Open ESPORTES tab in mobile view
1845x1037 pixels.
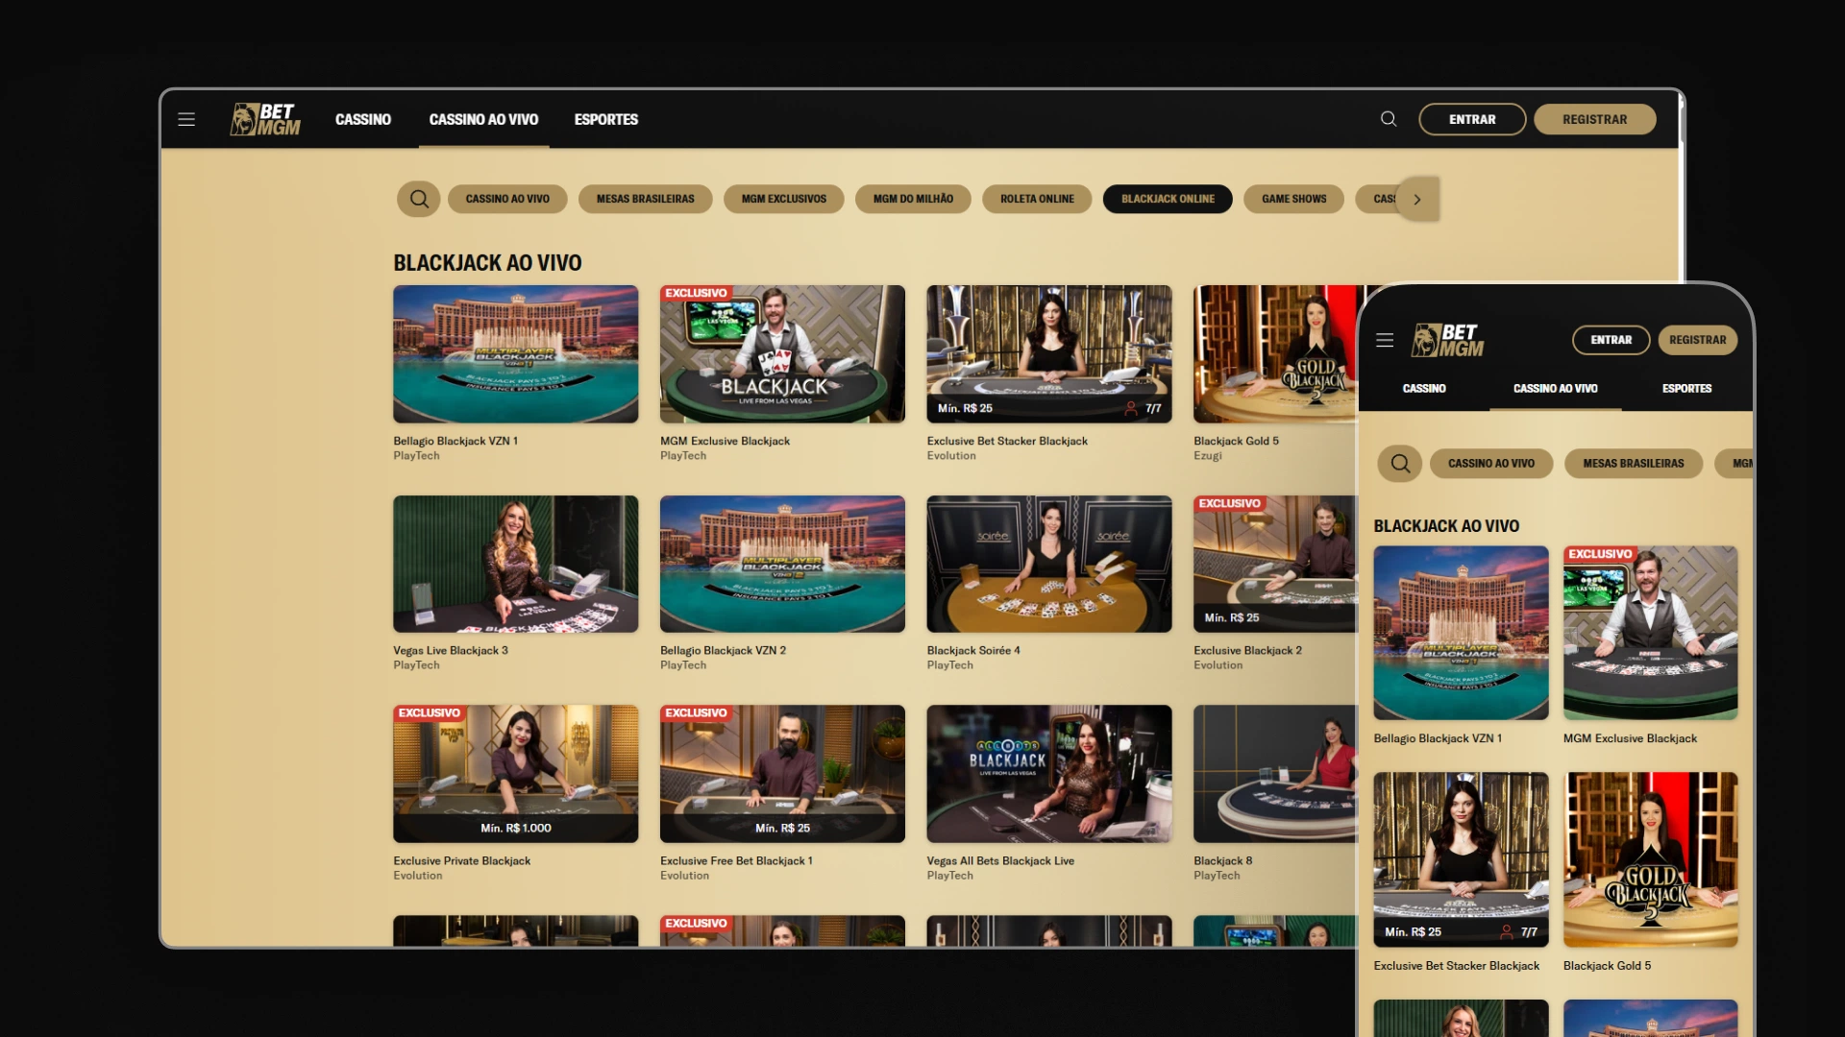(x=1687, y=388)
